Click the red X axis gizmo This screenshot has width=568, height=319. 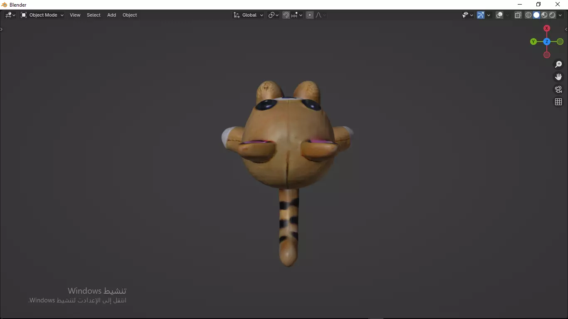(547, 28)
